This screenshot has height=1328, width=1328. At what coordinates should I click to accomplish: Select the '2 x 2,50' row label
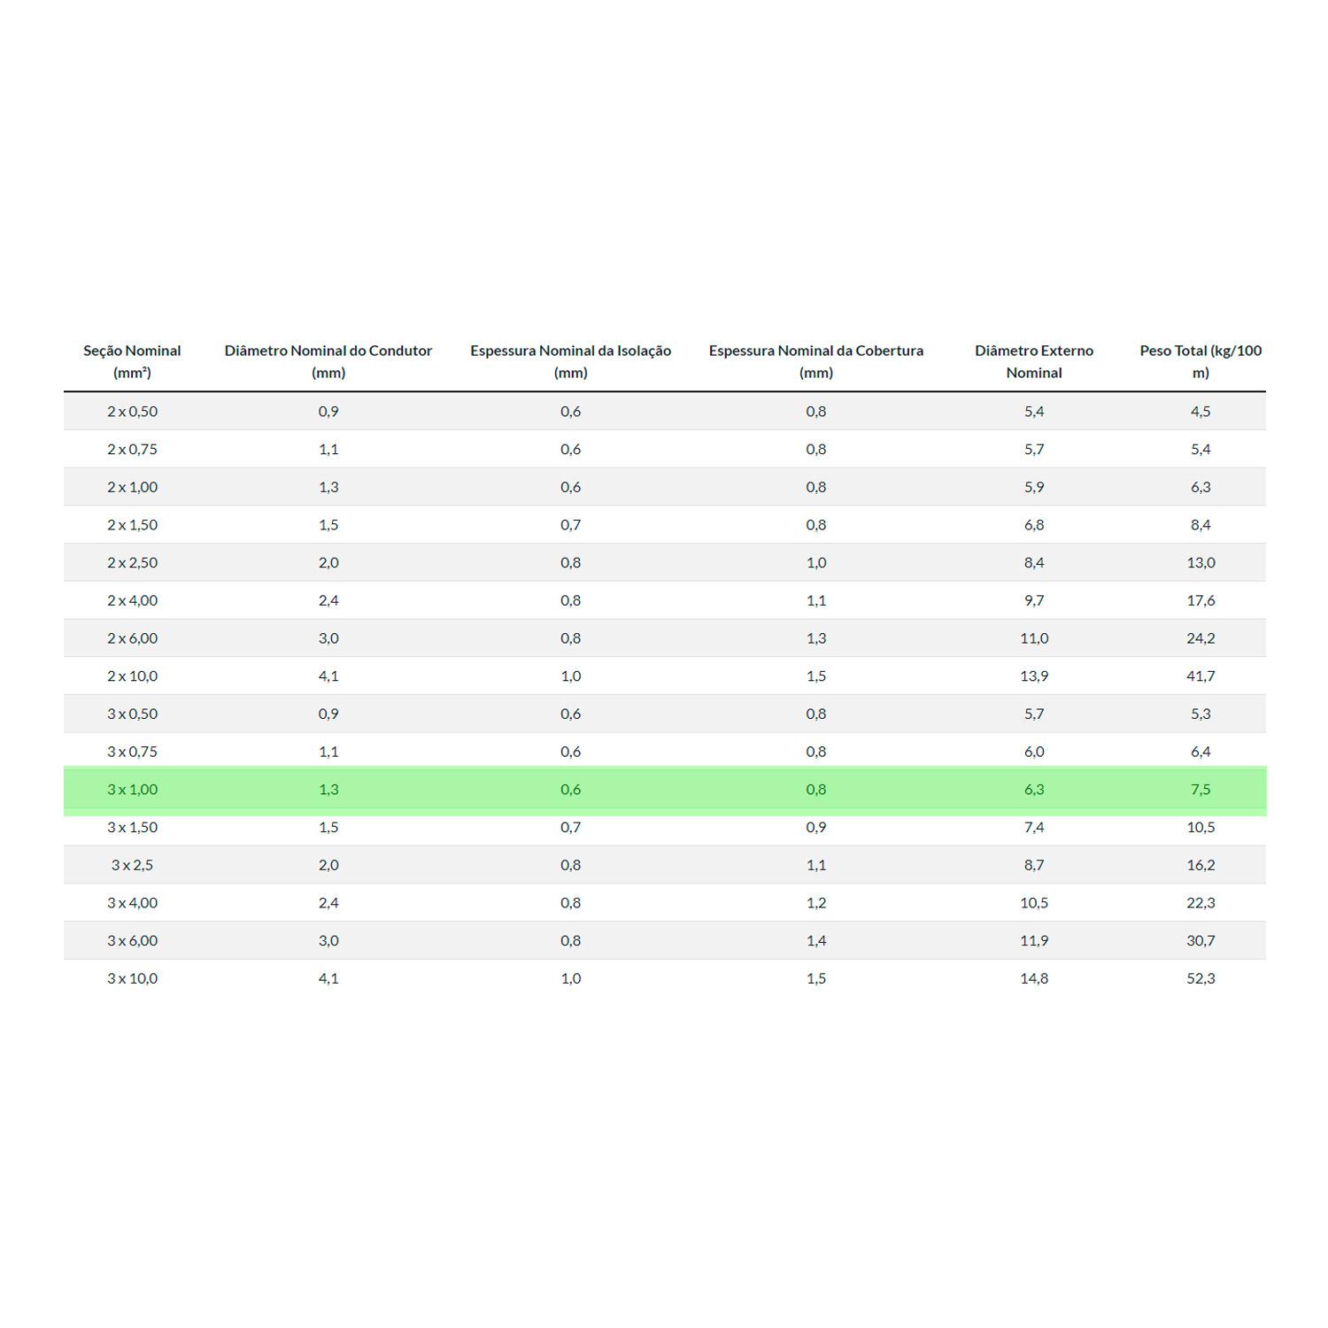coord(132,563)
